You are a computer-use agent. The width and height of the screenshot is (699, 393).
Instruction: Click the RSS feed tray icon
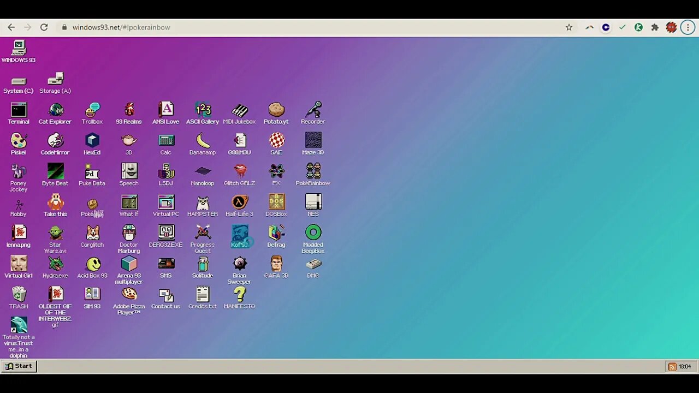[672, 367]
